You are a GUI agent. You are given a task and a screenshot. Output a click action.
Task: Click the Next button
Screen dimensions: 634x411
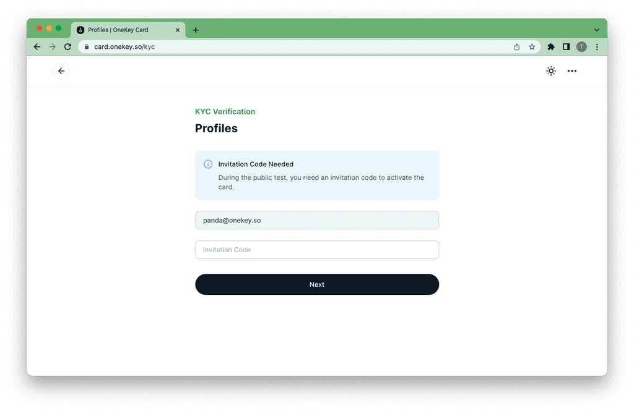click(317, 284)
